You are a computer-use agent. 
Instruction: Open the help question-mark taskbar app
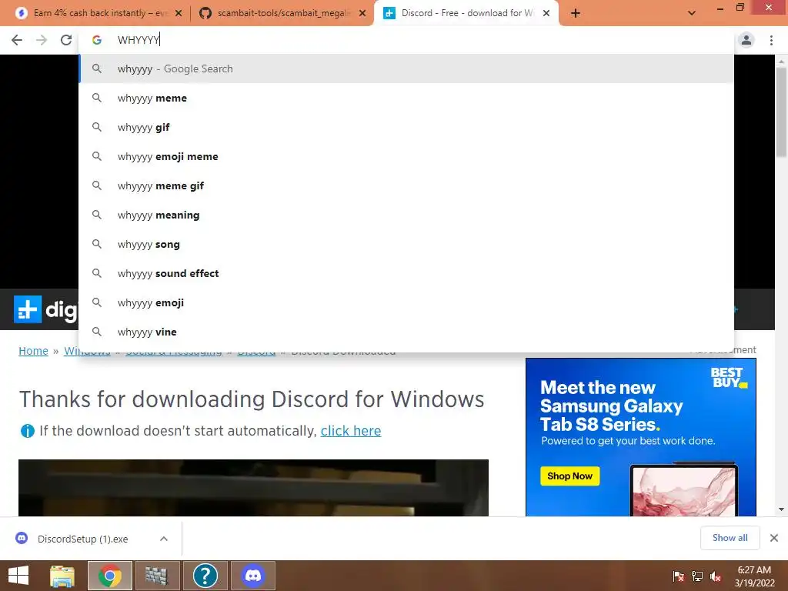click(205, 576)
